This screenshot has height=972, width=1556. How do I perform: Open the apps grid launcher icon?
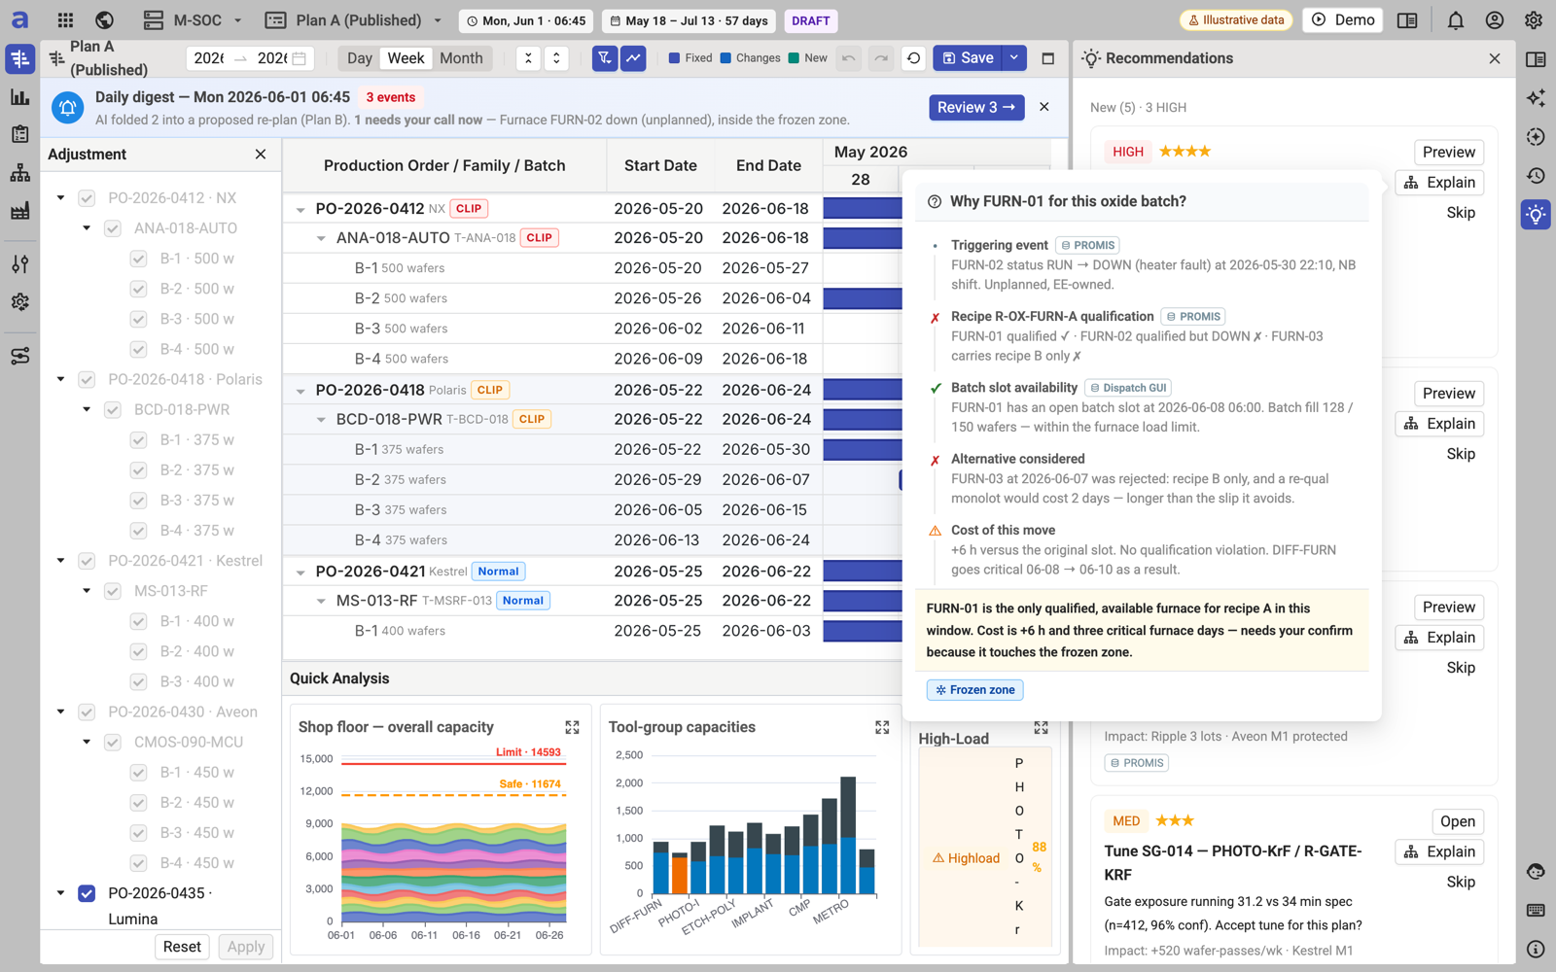pos(65,20)
